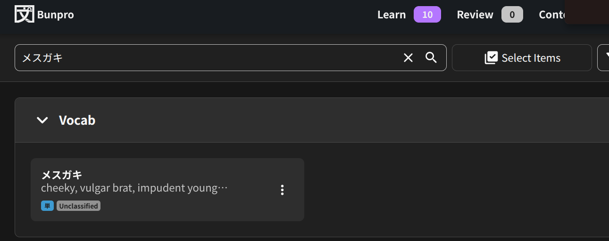Click the cheeky, vulgar brat description
609x241 pixels.
click(x=134, y=188)
